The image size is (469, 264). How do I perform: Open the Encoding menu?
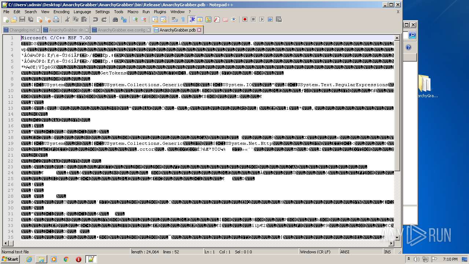click(61, 12)
